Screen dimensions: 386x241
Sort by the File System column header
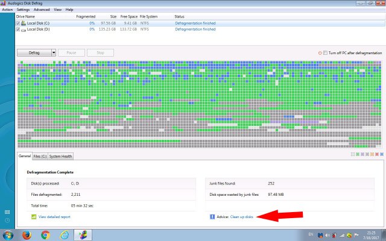(x=149, y=16)
